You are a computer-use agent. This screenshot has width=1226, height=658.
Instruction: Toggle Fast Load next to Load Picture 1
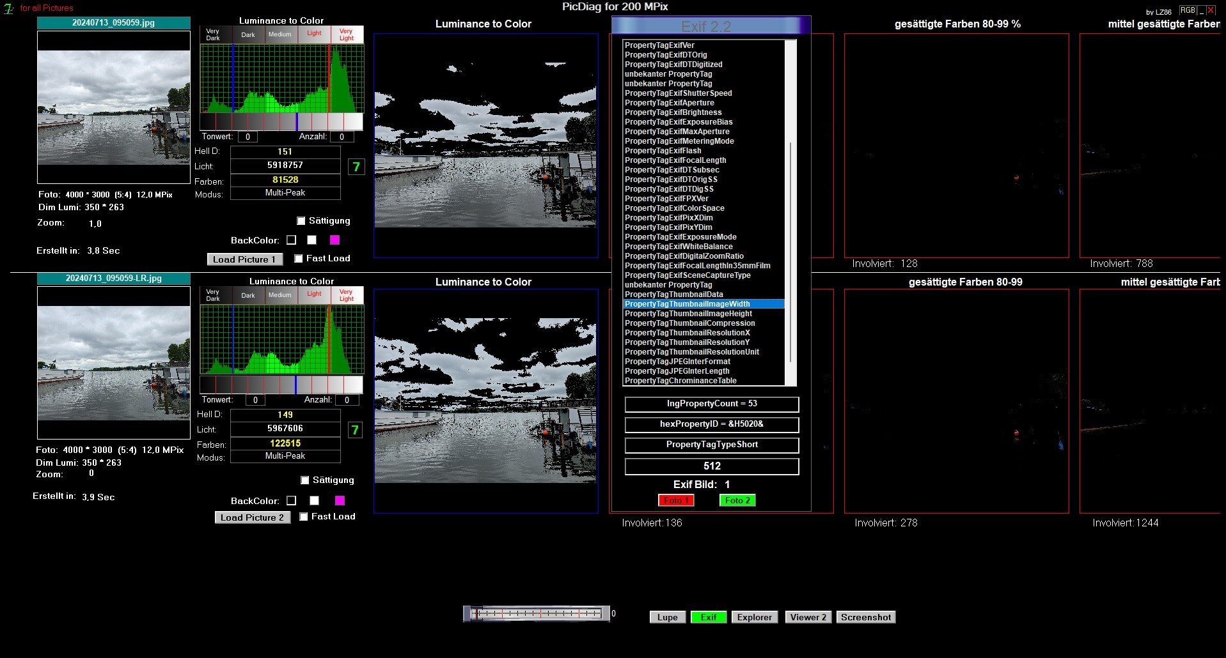pyautogui.click(x=299, y=259)
